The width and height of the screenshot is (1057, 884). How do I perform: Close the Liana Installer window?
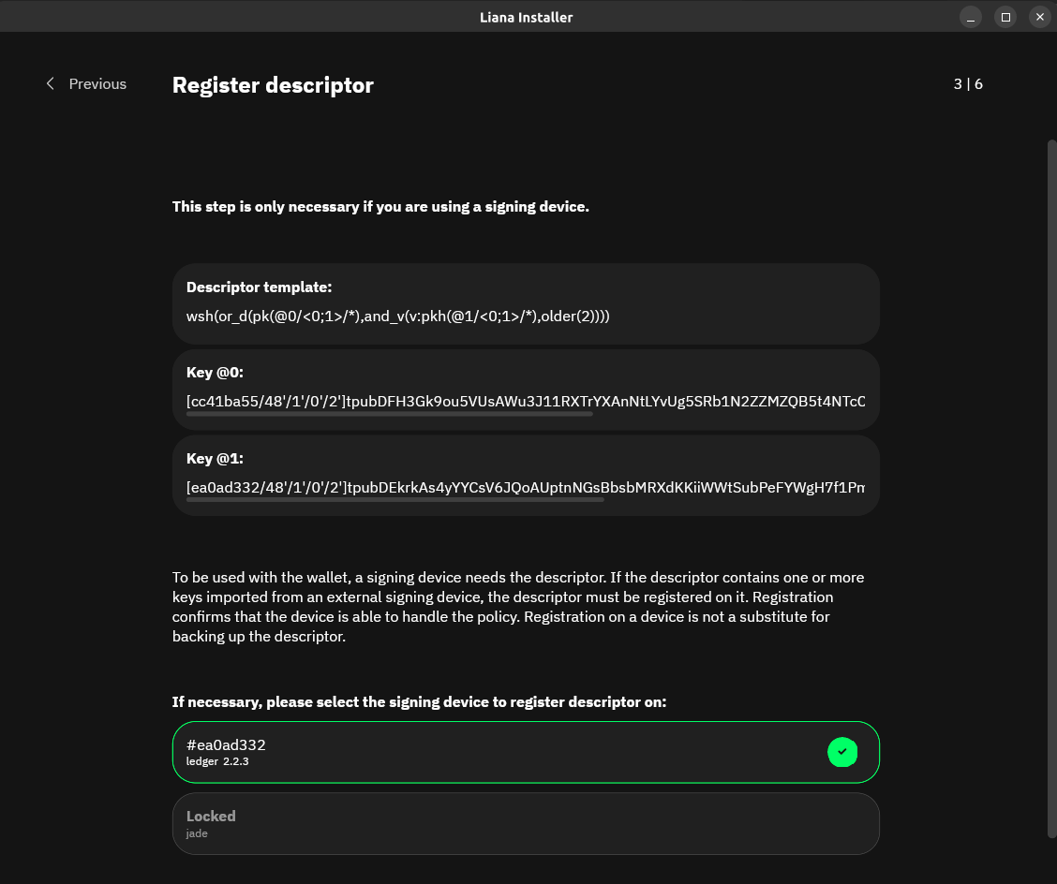(x=1040, y=17)
